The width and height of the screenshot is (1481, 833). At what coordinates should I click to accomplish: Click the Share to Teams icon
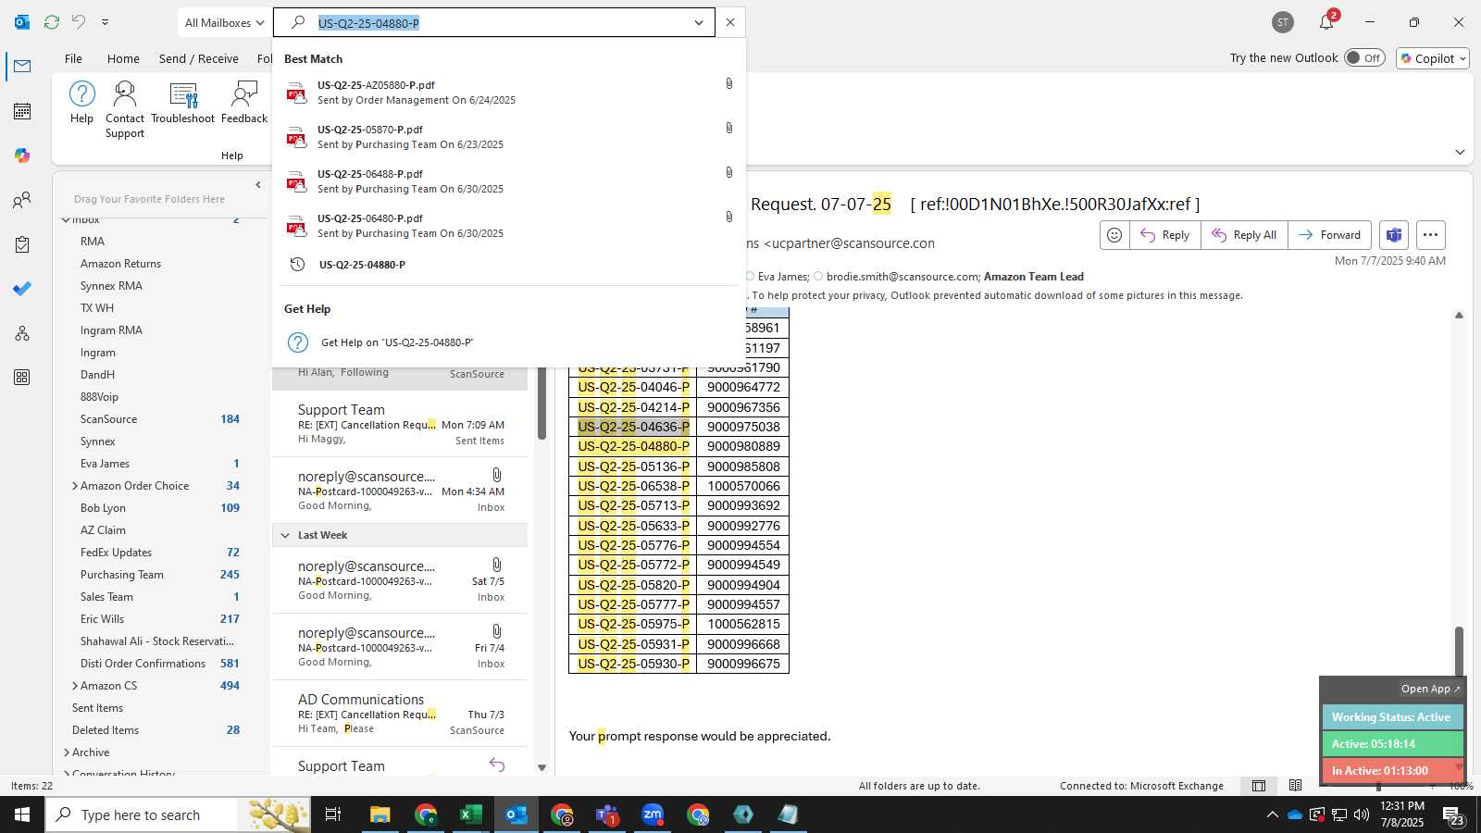click(1394, 235)
